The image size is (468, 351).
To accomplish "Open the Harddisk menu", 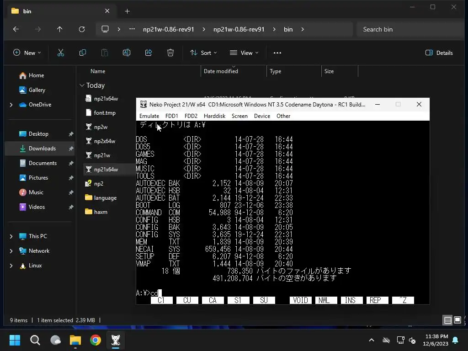I will coord(215,116).
